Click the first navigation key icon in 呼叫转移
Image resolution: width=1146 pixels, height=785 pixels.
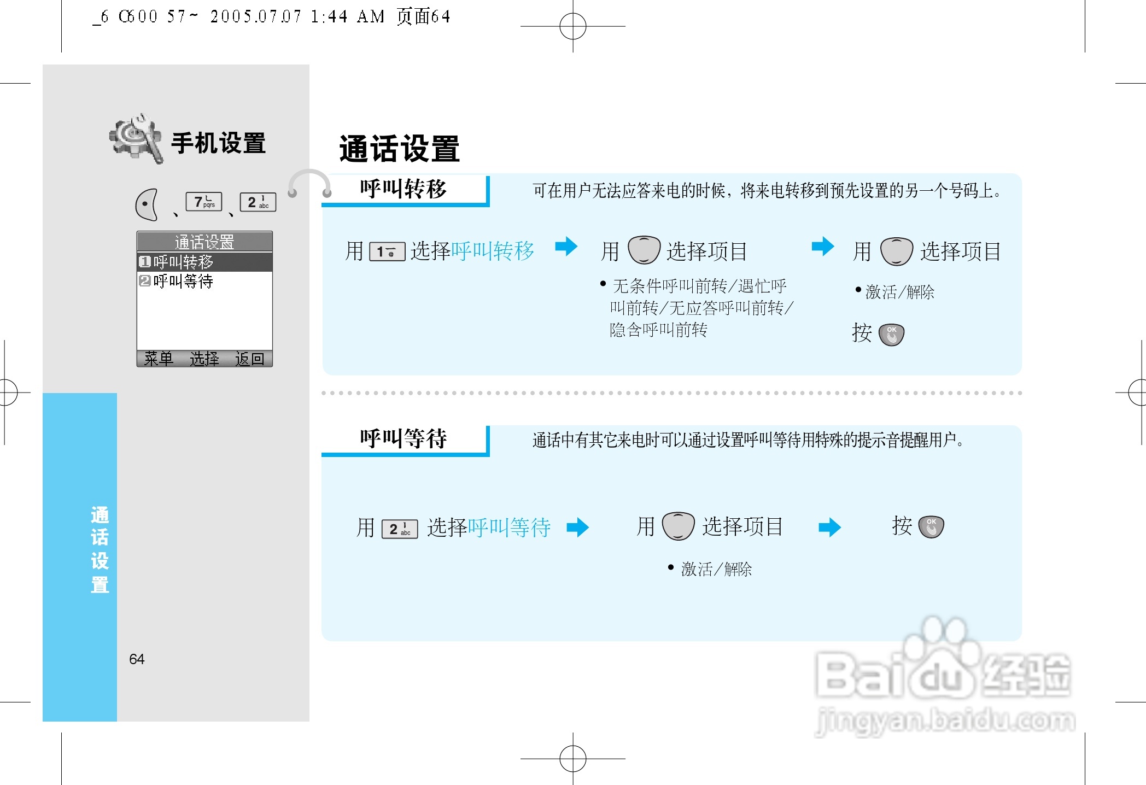point(644,250)
